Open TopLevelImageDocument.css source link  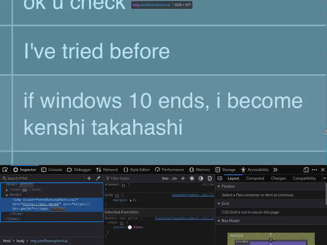point(184,218)
